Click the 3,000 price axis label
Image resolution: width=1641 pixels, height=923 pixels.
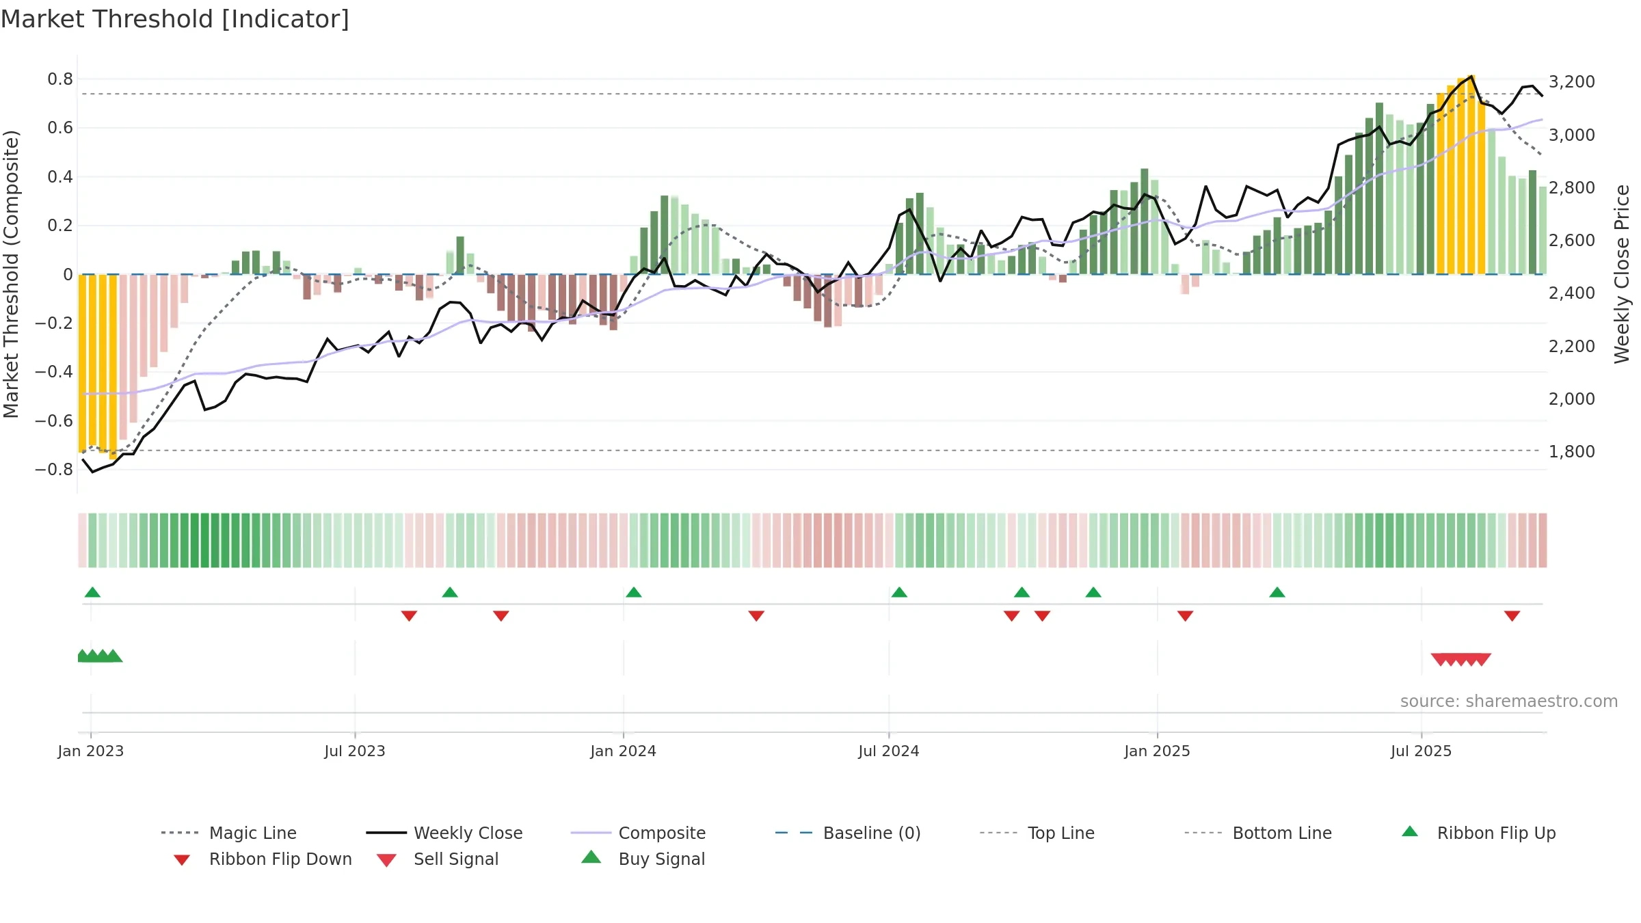(1572, 135)
